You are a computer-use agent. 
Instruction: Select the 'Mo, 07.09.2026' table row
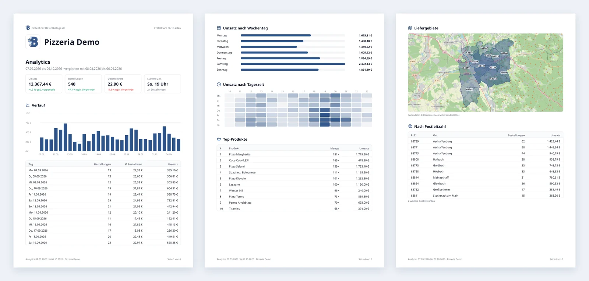(103, 170)
